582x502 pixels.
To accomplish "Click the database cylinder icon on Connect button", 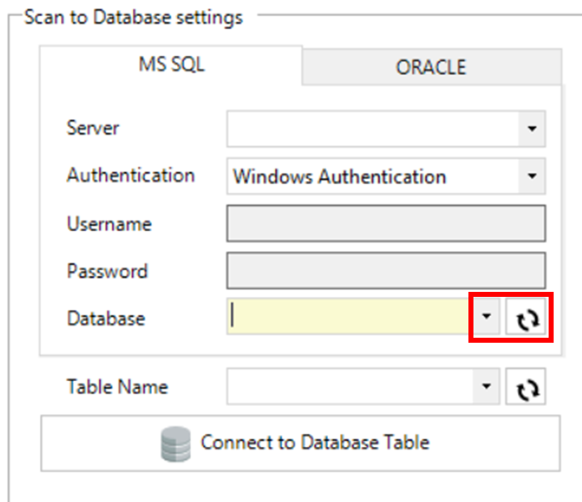I will 175,443.
